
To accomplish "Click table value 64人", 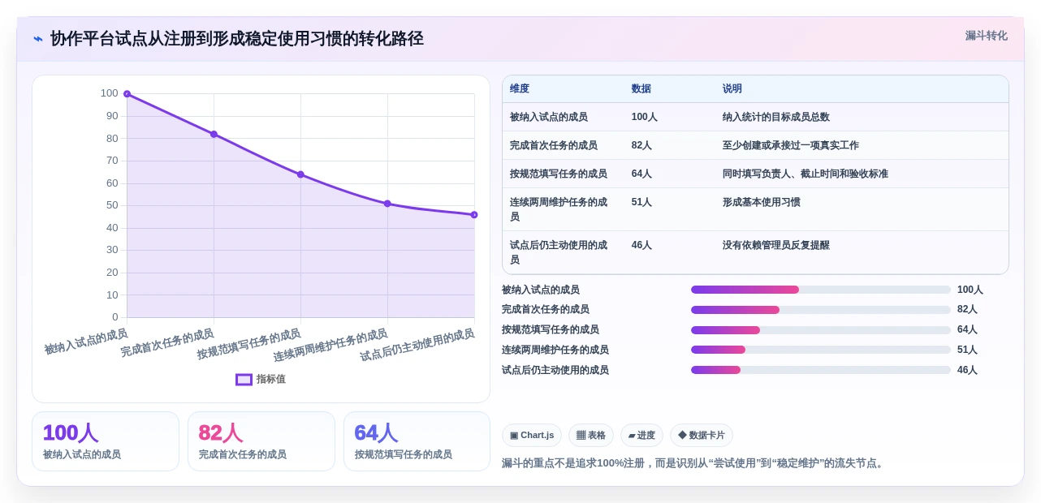I will click(641, 174).
